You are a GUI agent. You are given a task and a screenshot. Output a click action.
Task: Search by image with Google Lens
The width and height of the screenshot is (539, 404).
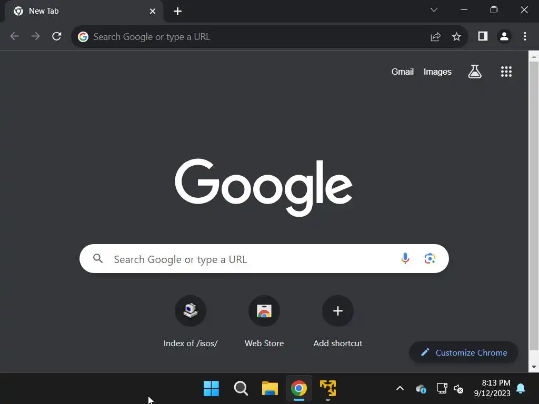point(430,258)
